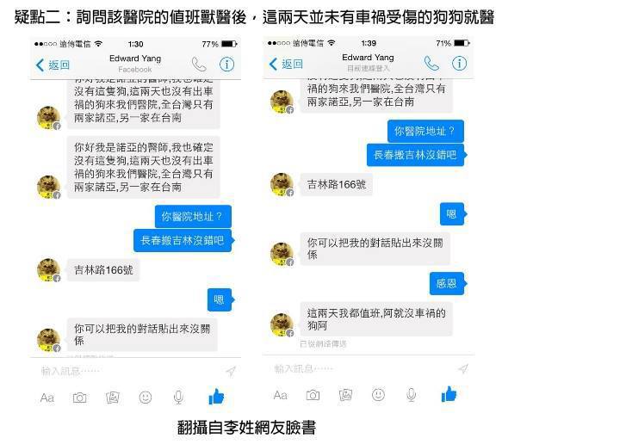Open emoji picker in right chat toolbar

pyautogui.click(x=378, y=395)
